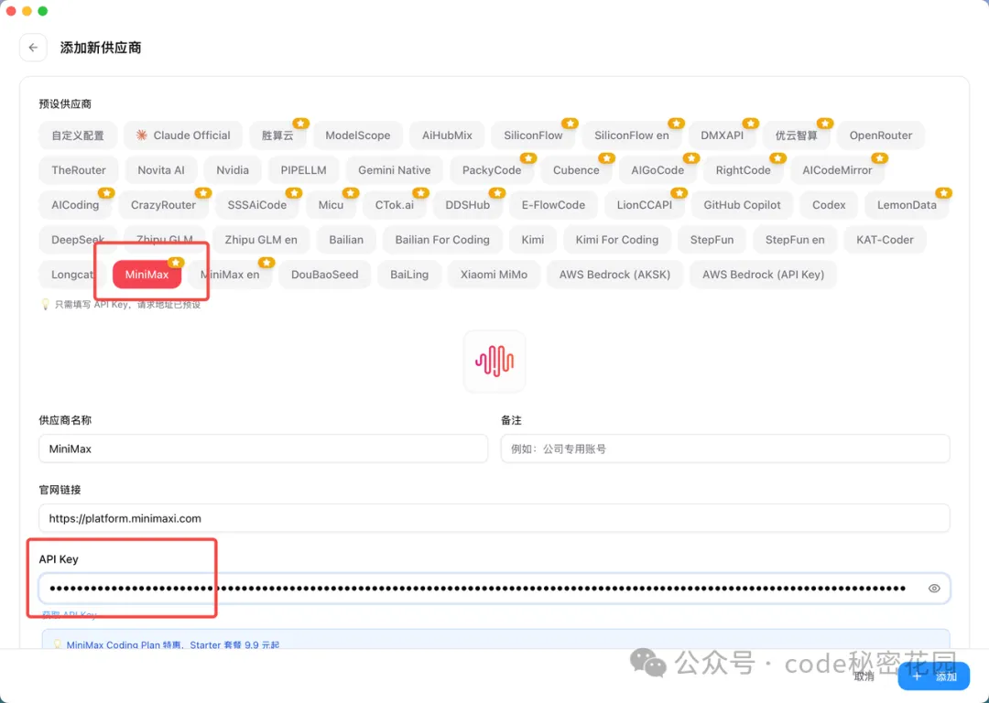This screenshot has width=989, height=703.
Task: Focus the 备注 notes input field
Action: [x=725, y=449]
